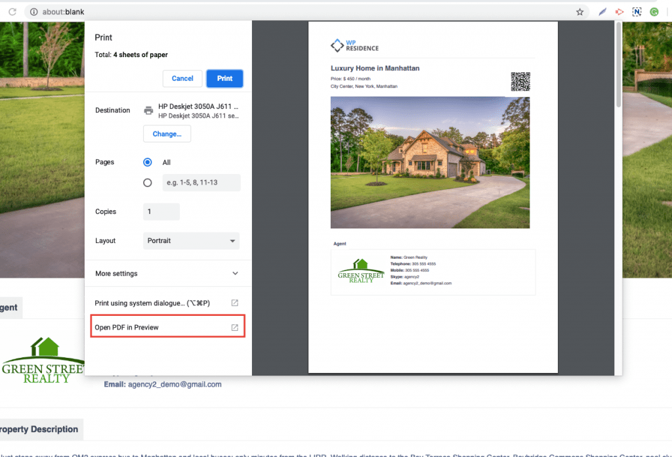This screenshot has width=672, height=457.
Task: Click the site info icon beside about:blank
Action: point(34,12)
